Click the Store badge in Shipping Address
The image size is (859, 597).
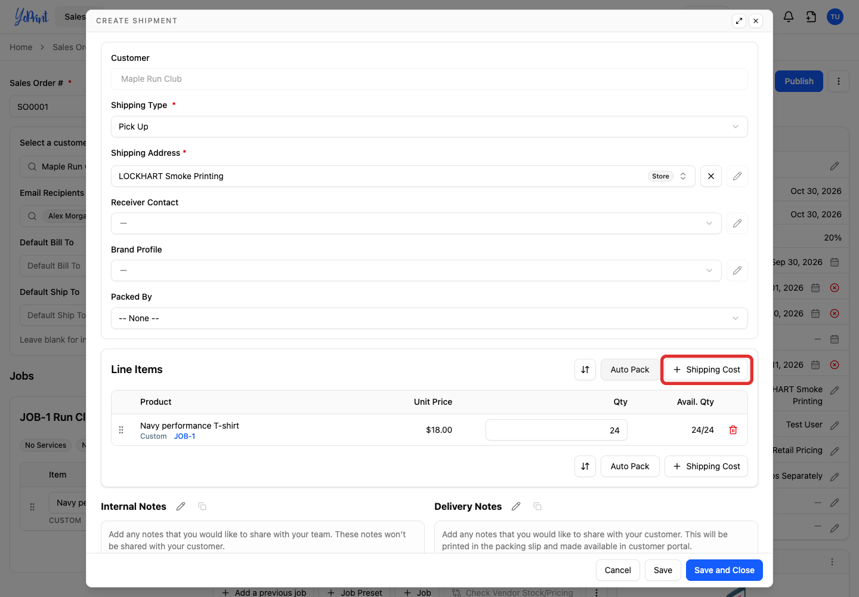click(660, 176)
